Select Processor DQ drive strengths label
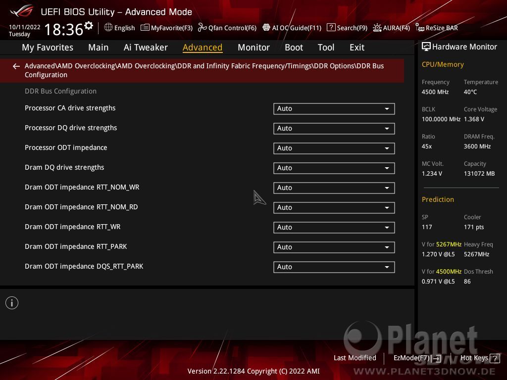Viewport: 507px width, 380px height. (71, 128)
